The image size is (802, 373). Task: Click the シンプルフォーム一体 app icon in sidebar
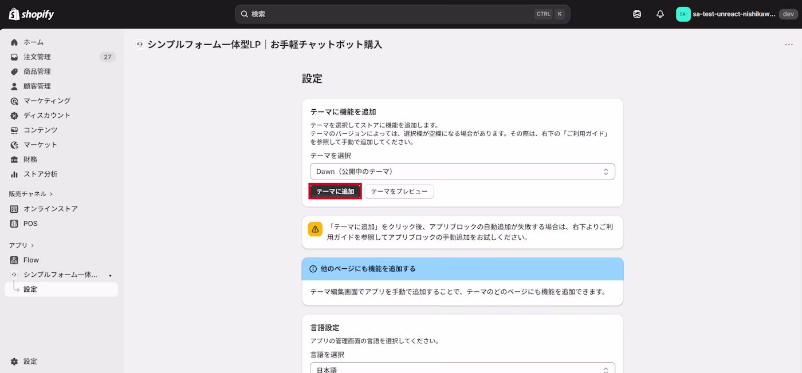(x=14, y=275)
